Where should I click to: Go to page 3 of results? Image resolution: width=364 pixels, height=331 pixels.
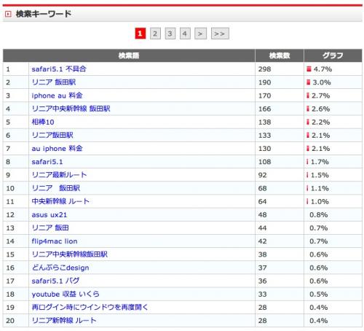(x=170, y=34)
